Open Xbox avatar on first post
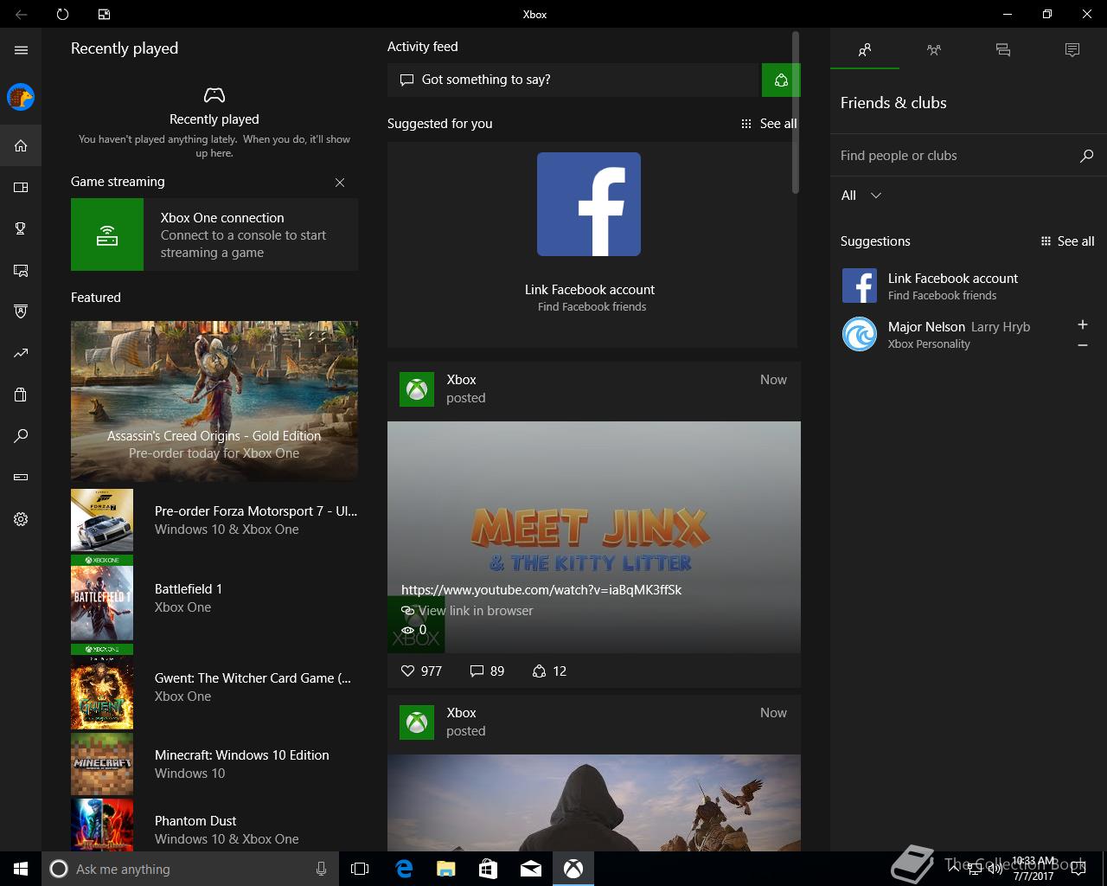The width and height of the screenshot is (1107, 886). tap(417, 389)
